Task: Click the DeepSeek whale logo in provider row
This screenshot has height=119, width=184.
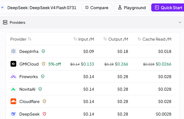Action: point(13,114)
